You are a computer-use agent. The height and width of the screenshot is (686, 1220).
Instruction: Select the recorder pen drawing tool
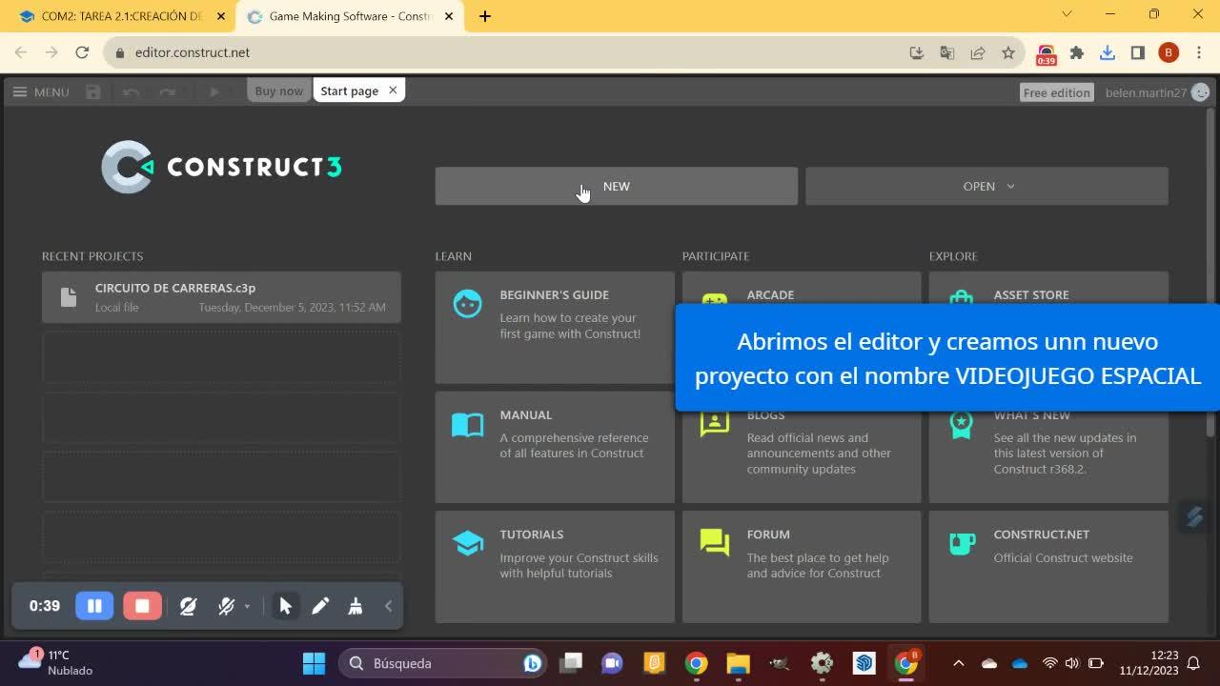(x=320, y=606)
